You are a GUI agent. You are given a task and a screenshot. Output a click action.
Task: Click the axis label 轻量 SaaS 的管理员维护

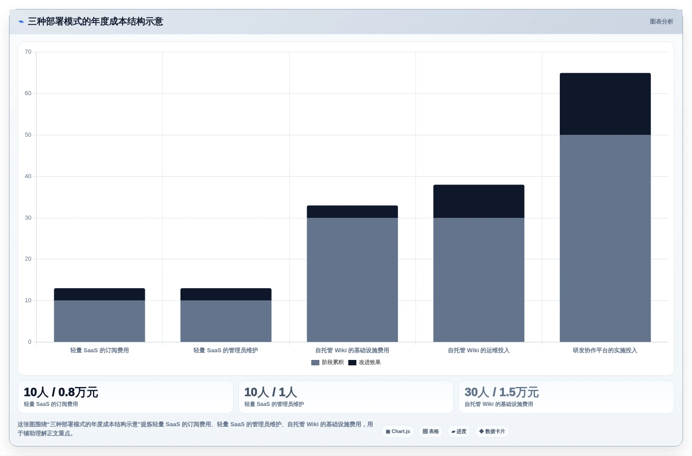click(x=226, y=350)
